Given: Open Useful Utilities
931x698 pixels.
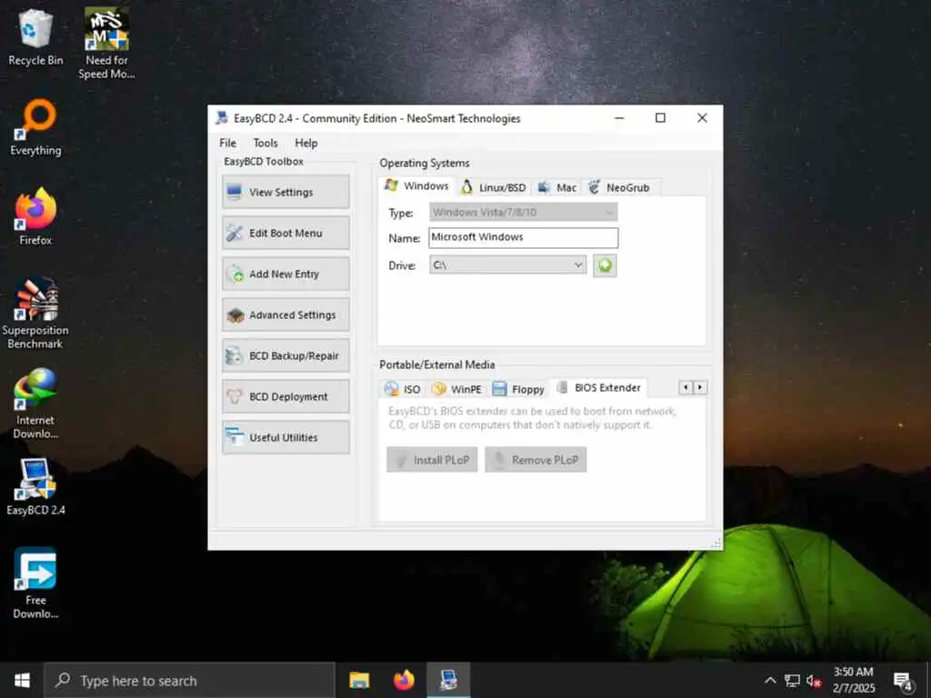Looking at the screenshot, I should (285, 437).
